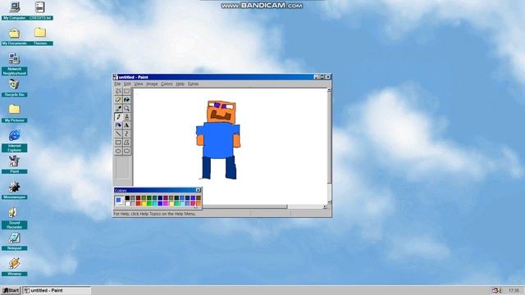Launch Minesweeper from the desktop
This screenshot has width=525, height=295.
click(x=15, y=190)
